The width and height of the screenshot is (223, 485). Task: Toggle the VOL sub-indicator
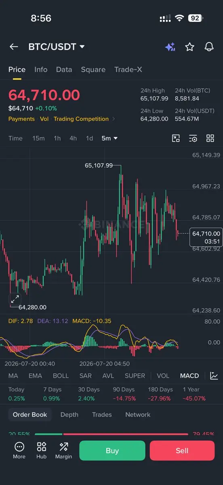coord(163,376)
